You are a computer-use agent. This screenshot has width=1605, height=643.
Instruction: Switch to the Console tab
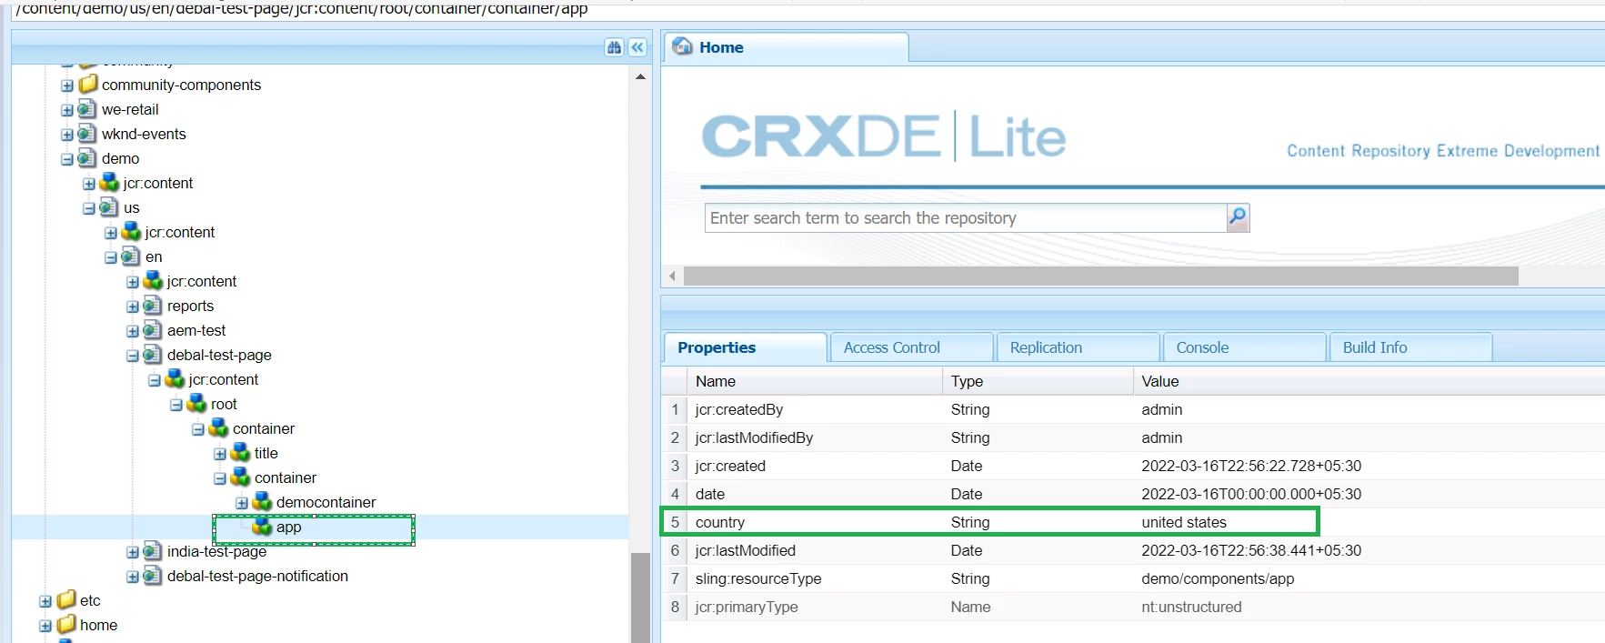coord(1245,347)
